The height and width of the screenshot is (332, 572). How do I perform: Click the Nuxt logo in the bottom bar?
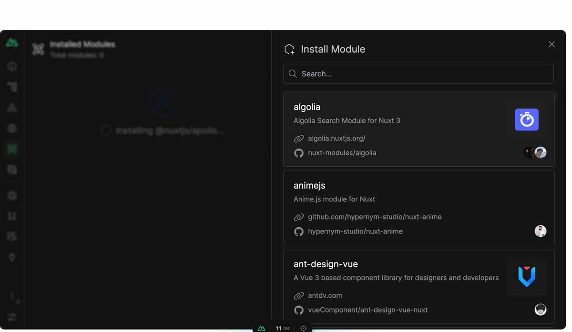[x=261, y=328]
